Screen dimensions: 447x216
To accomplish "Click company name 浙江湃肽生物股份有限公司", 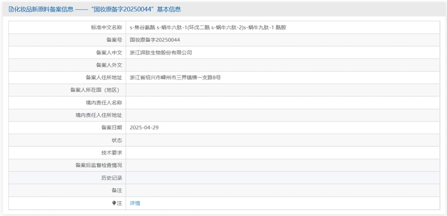I will click(161, 52).
